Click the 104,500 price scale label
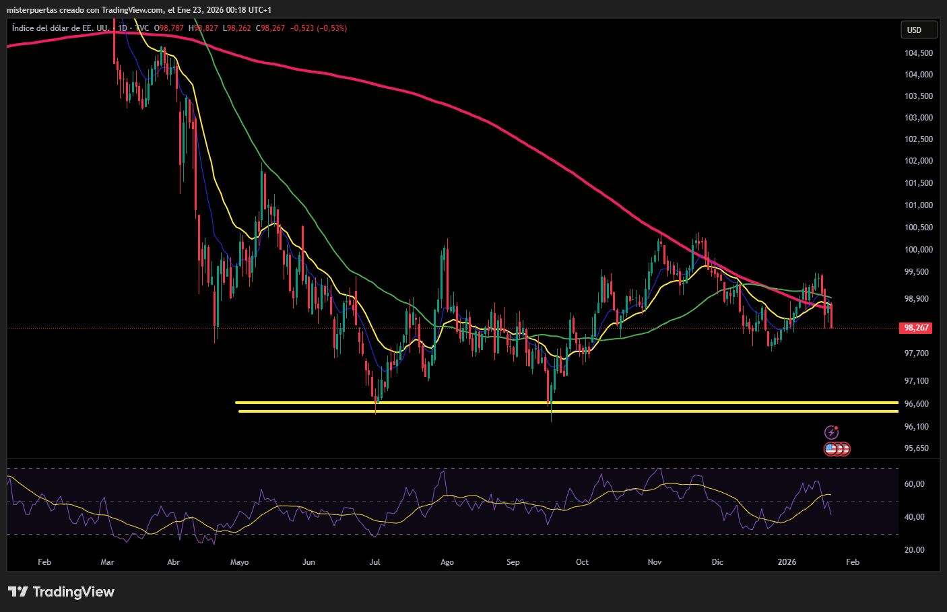This screenshot has width=947, height=612. pyautogui.click(x=919, y=53)
